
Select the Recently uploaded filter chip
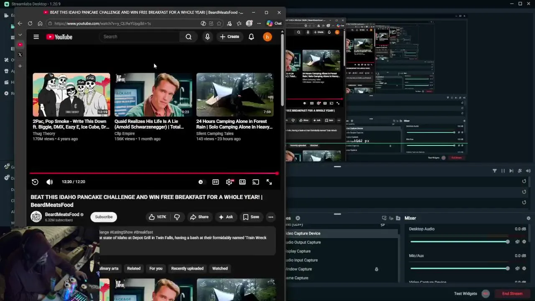tap(187, 268)
